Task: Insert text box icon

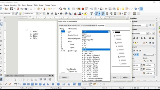Action: pos(87,9)
